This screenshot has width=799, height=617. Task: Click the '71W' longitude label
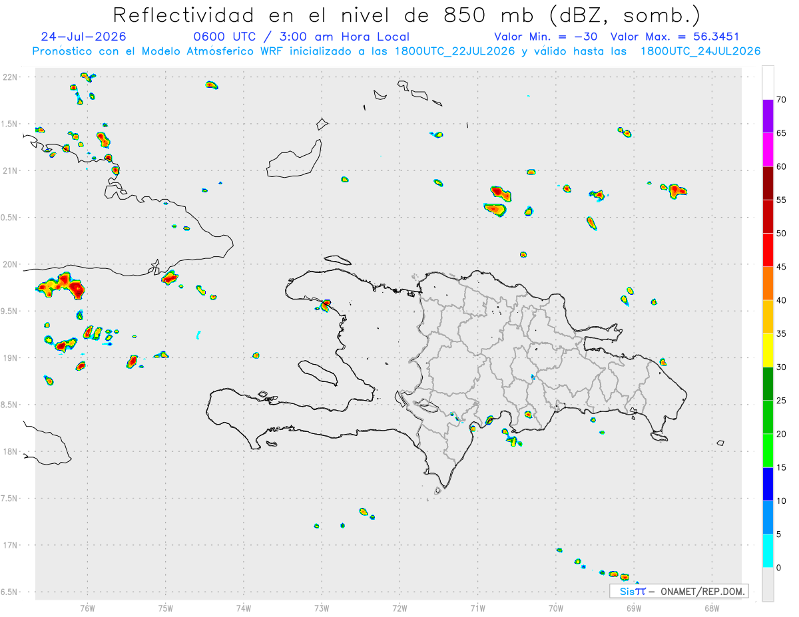(x=477, y=609)
